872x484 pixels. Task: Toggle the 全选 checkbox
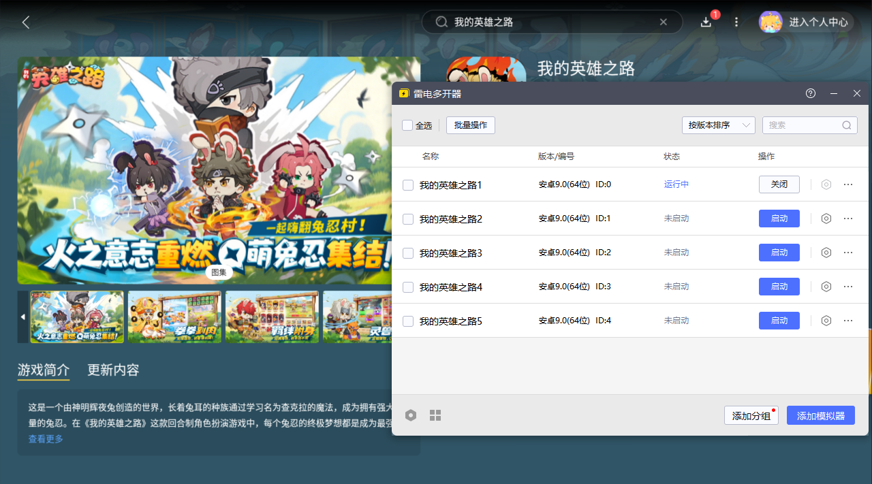pos(407,125)
